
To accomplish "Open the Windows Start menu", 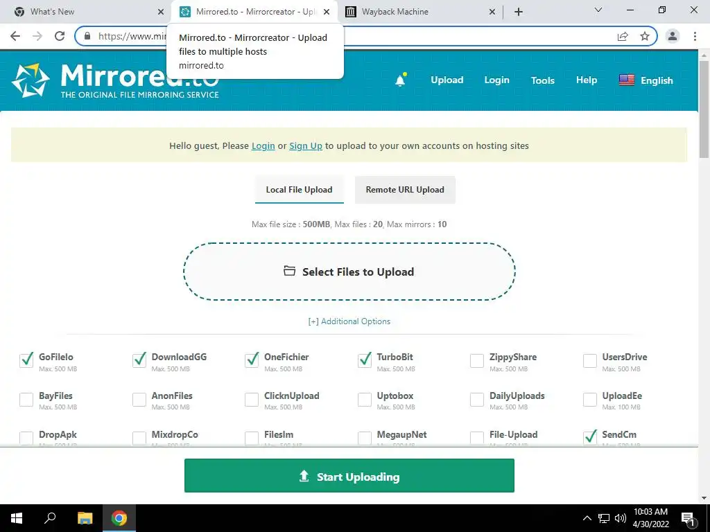I will point(17,518).
